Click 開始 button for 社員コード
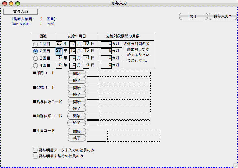 (x=77, y=131)
